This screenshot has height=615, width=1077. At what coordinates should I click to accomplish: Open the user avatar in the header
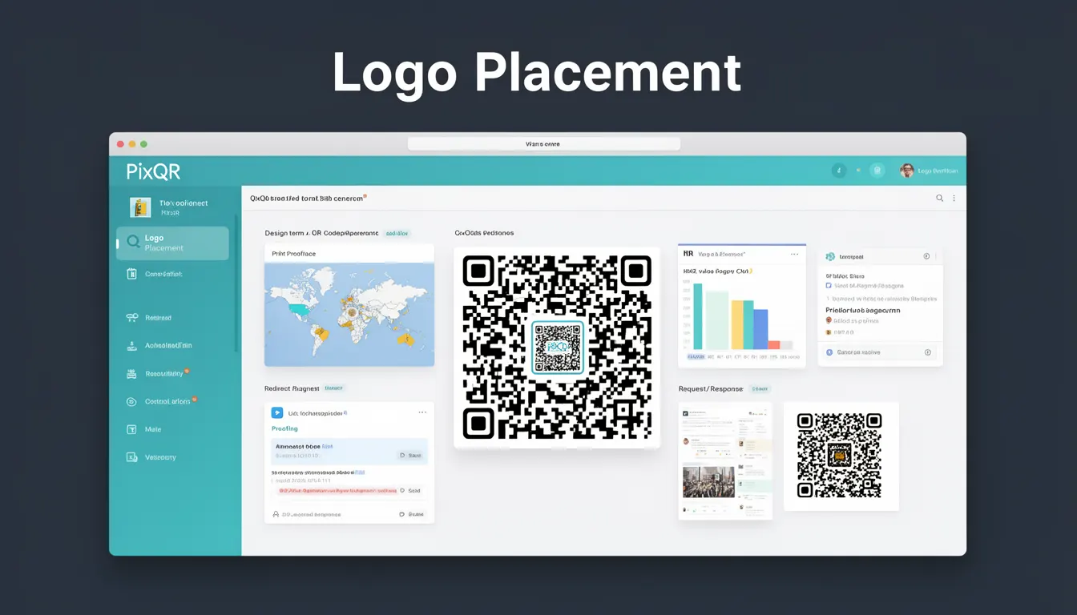pyautogui.click(x=907, y=171)
